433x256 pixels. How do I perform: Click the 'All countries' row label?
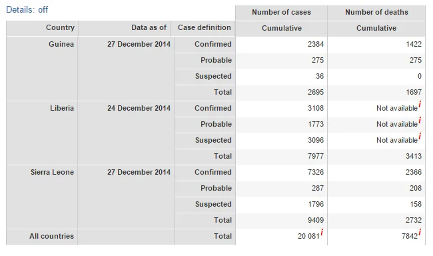[x=52, y=237]
